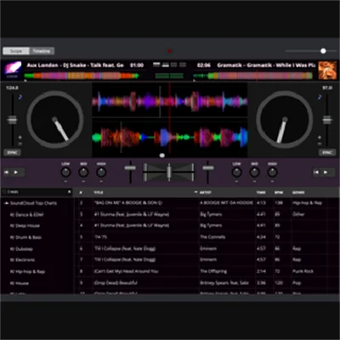Sort by the TITLE column header
This screenshot has width=340, height=340.
99,192
